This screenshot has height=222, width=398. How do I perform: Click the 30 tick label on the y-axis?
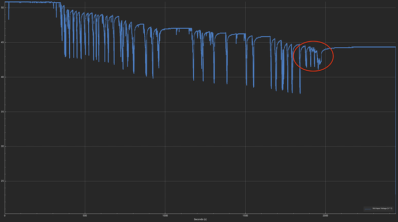2,146
